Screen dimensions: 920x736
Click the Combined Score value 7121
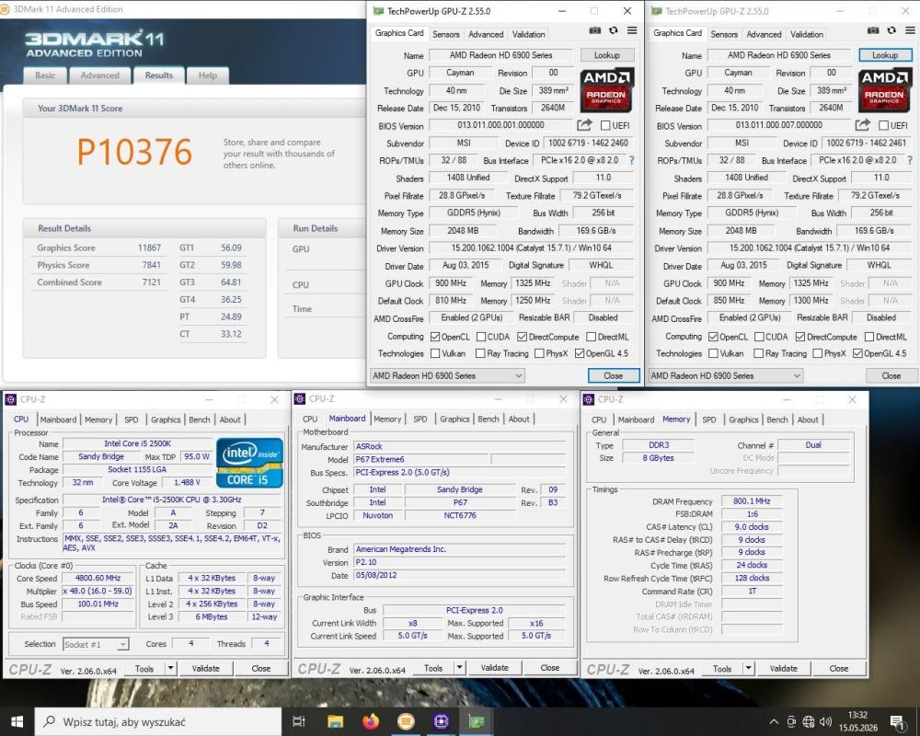(152, 282)
